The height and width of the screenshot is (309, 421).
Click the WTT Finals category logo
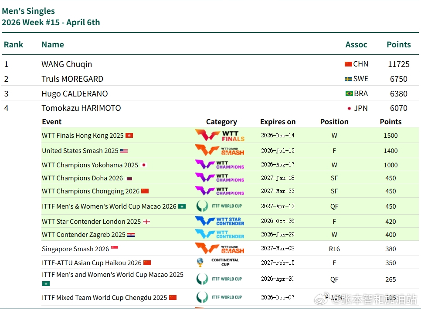220,136
